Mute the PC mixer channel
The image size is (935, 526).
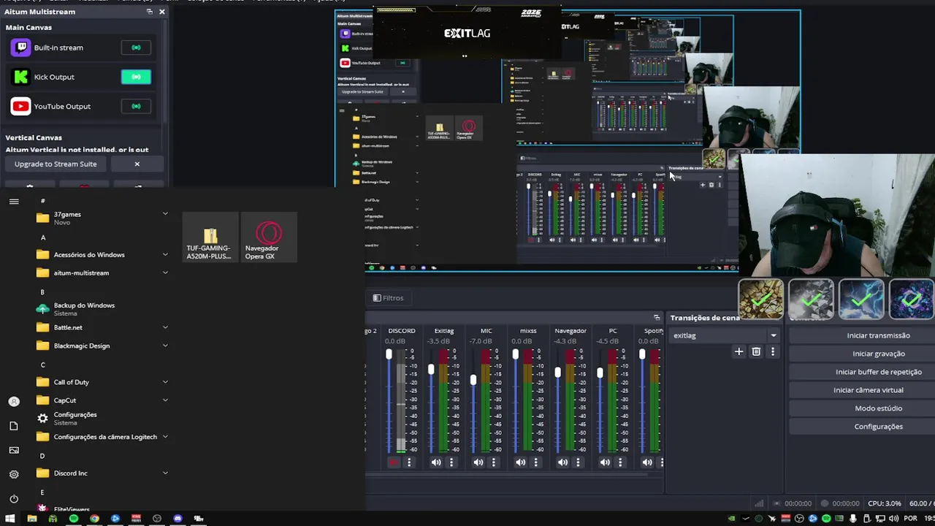[x=605, y=462]
